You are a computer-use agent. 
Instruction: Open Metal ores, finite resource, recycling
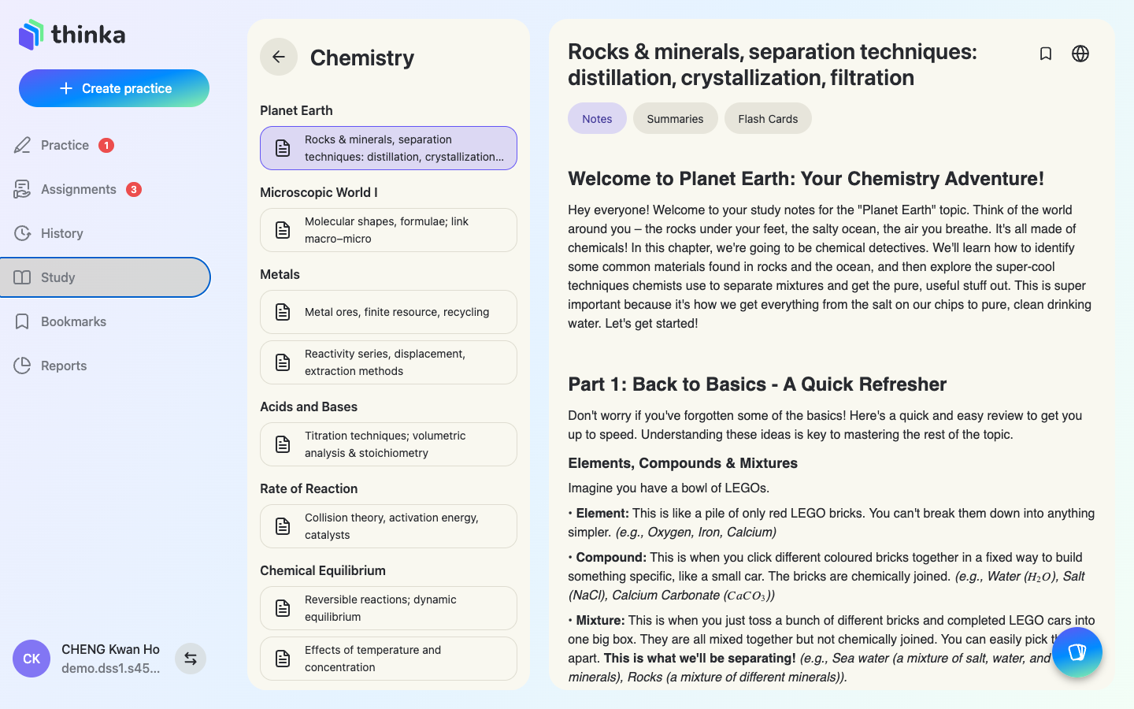388,312
